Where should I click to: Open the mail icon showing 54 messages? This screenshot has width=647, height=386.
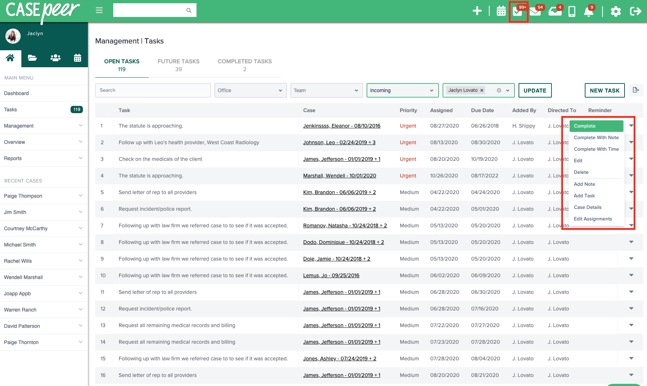point(536,12)
